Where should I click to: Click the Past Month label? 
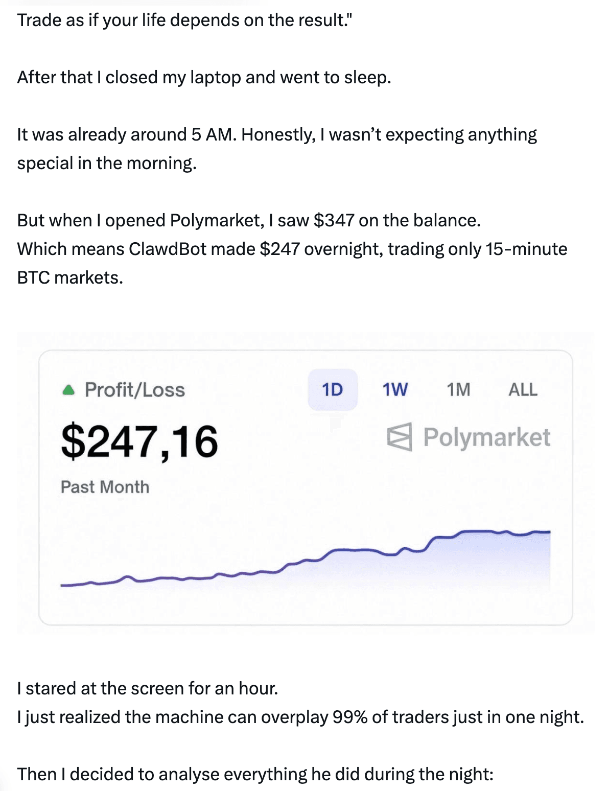[x=105, y=487]
